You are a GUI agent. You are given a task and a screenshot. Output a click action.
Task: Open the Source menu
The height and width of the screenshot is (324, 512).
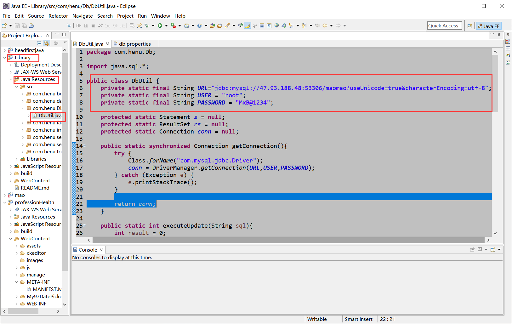point(36,16)
